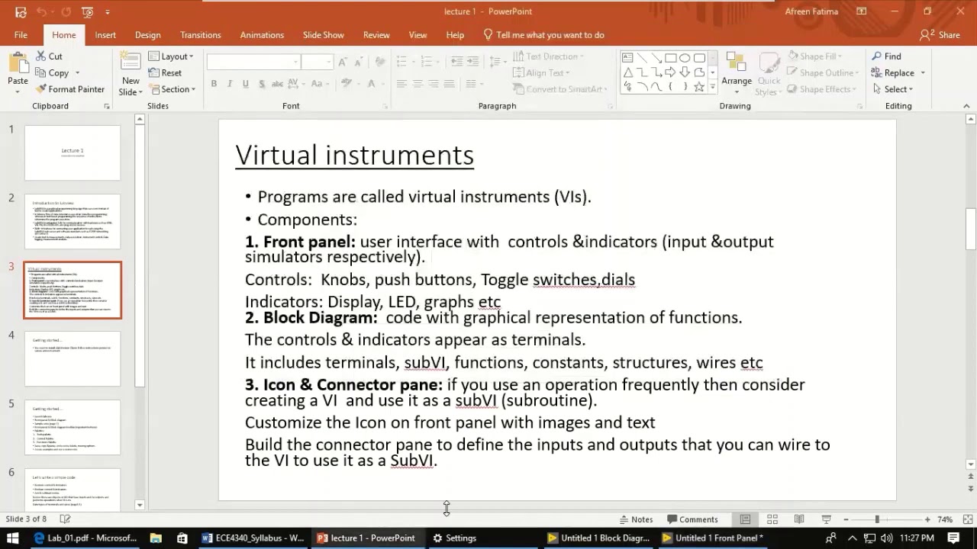Open the File tab
Screen dimensions: 977x549
pos(21,35)
